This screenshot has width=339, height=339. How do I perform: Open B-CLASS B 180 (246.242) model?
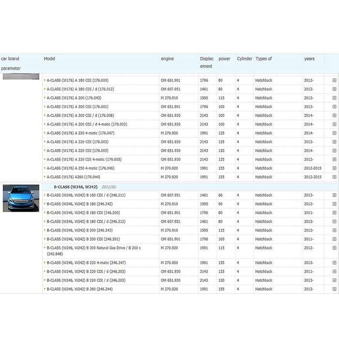(x=80, y=204)
